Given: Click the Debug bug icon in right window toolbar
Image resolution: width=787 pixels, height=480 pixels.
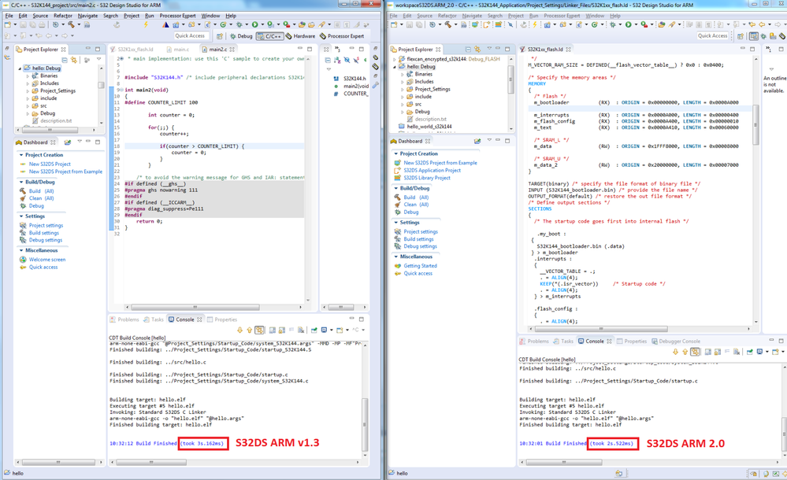Looking at the screenshot, I should (x=612, y=24).
